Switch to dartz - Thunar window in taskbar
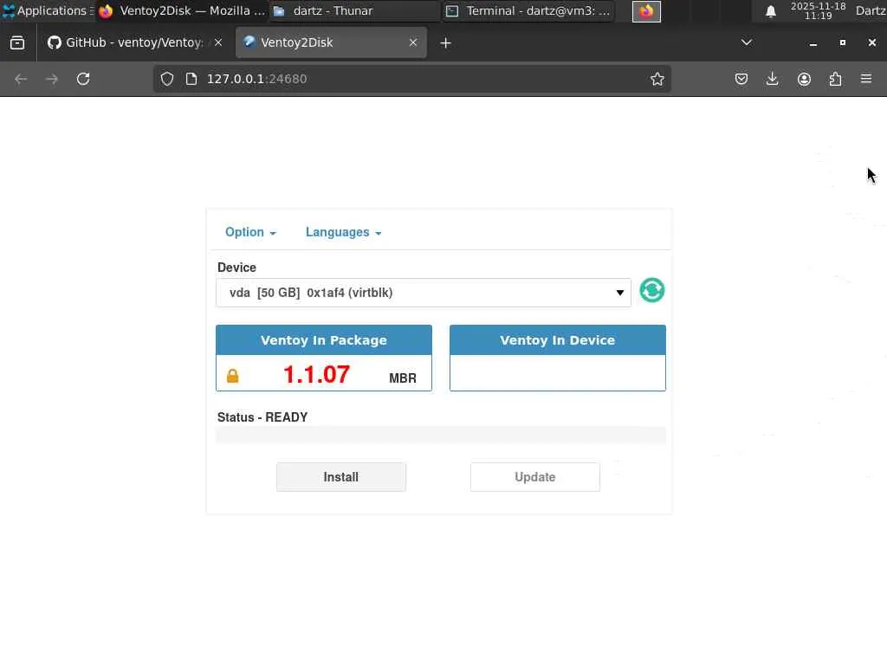 [x=353, y=10]
